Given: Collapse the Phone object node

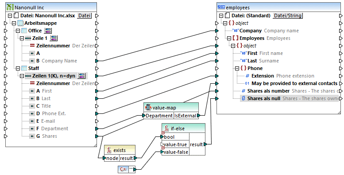Looking at the screenshot, I should [x=237, y=68].
